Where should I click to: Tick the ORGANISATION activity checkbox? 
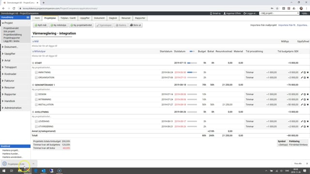pos(36,77)
